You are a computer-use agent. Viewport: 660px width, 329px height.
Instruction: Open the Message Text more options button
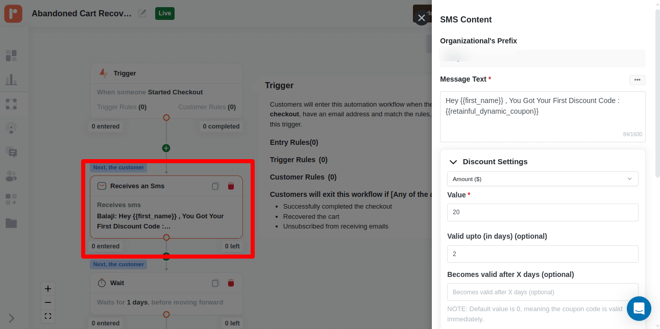coord(637,80)
